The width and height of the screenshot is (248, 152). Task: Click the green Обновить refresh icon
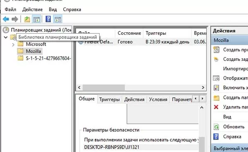coord(216,127)
